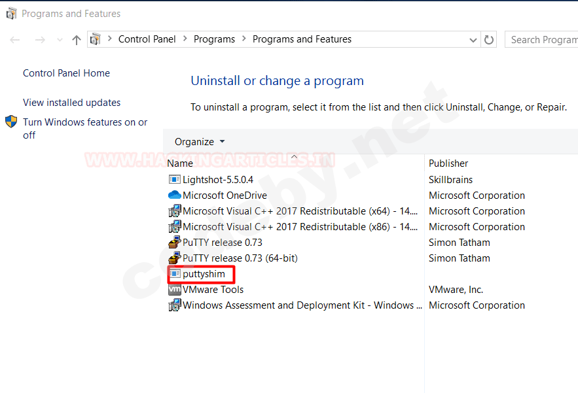Sort by the Publisher column header
578x393 pixels.
click(x=448, y=163)
